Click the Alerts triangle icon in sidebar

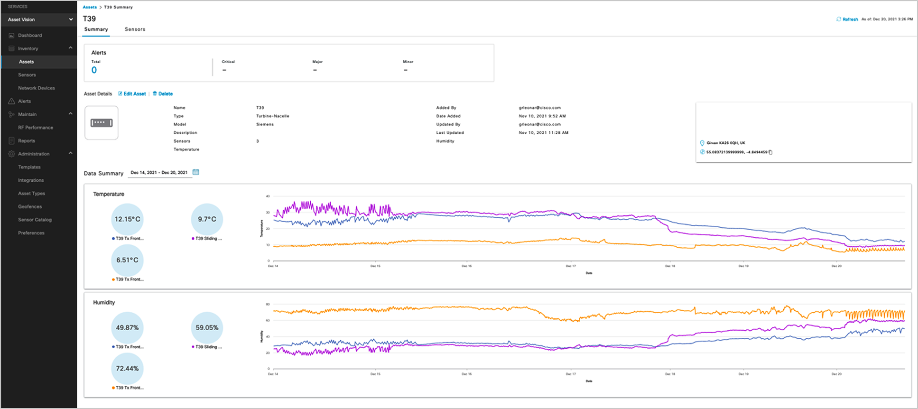tap(11, 101)
